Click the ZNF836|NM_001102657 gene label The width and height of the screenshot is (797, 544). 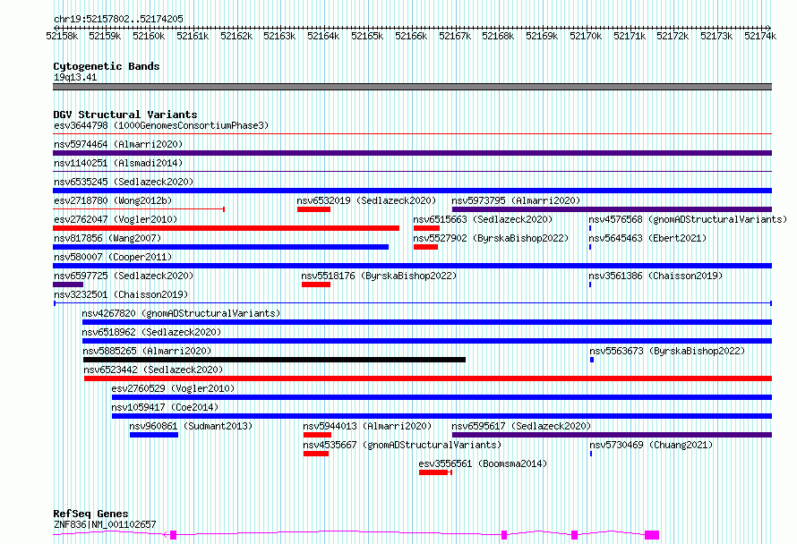pyautogui.click(x=105, y=524)
